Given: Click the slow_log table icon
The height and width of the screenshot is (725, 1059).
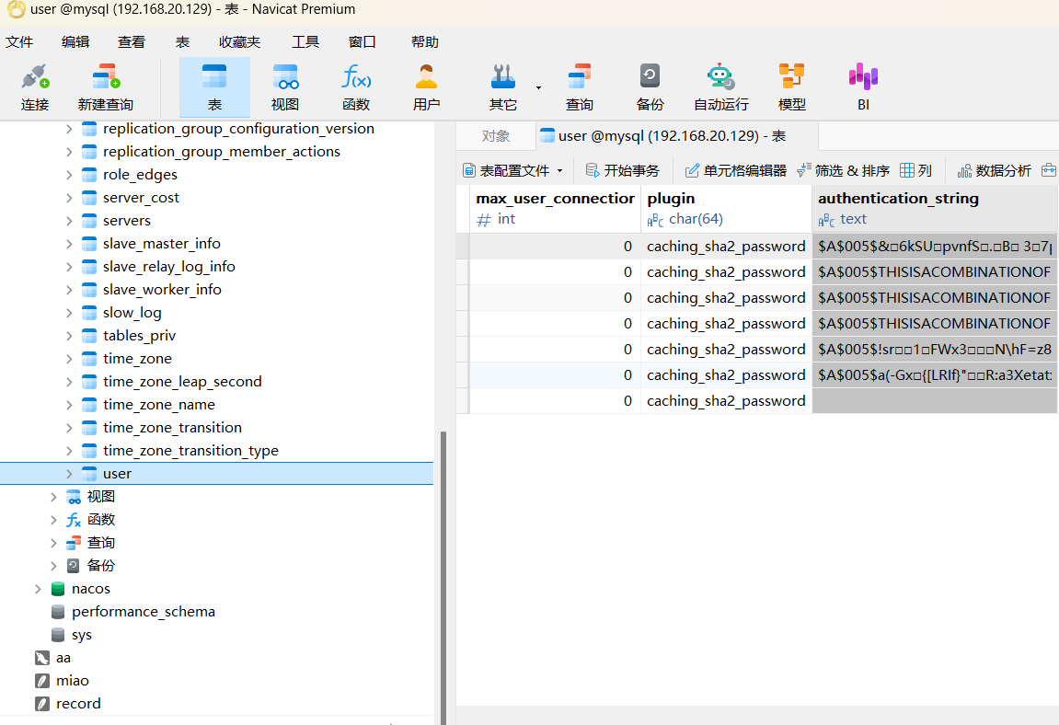Looking at the screenshot, I should pyautogui.click(x=89, y=313).
